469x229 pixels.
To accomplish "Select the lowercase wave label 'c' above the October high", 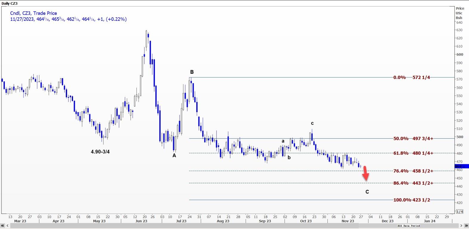I will coord(312,123).
